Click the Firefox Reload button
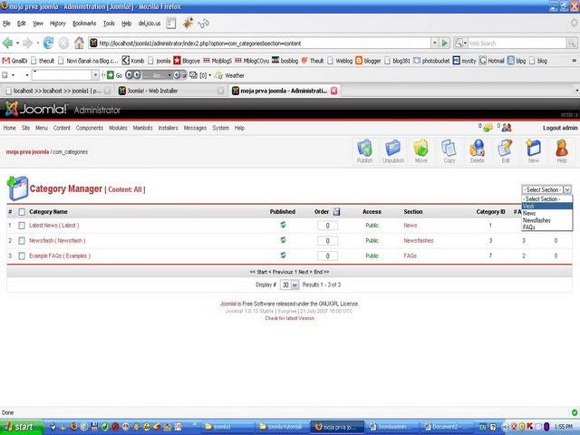The width and height of the screenshot is (580, 435). (48, 43)
